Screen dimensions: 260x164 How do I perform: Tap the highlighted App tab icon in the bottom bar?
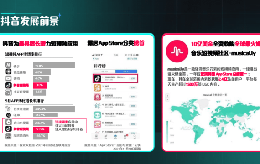pos(115,137)
